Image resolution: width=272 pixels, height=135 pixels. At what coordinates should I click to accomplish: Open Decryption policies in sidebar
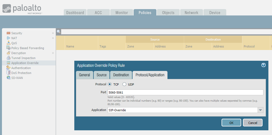pyautogui.click(x=19, y=53)
